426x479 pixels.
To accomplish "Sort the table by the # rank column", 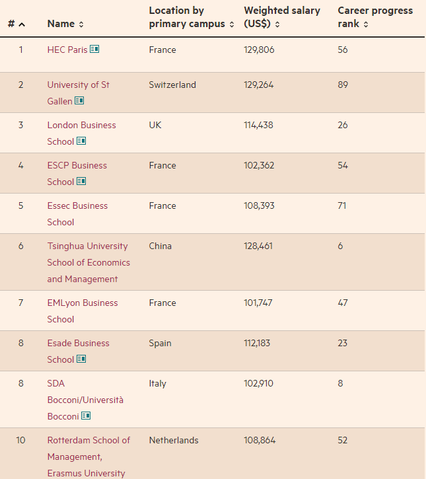I will click(x=17, y=24).
